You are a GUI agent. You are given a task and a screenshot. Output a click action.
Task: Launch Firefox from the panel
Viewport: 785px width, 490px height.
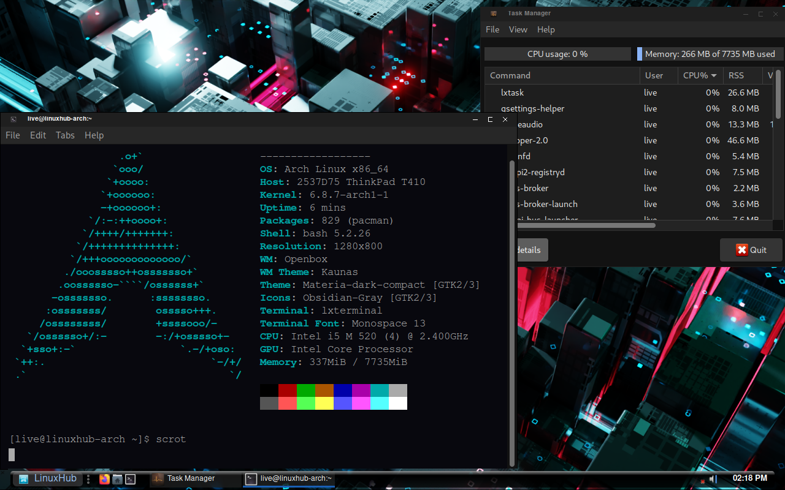tap(104, 479)
